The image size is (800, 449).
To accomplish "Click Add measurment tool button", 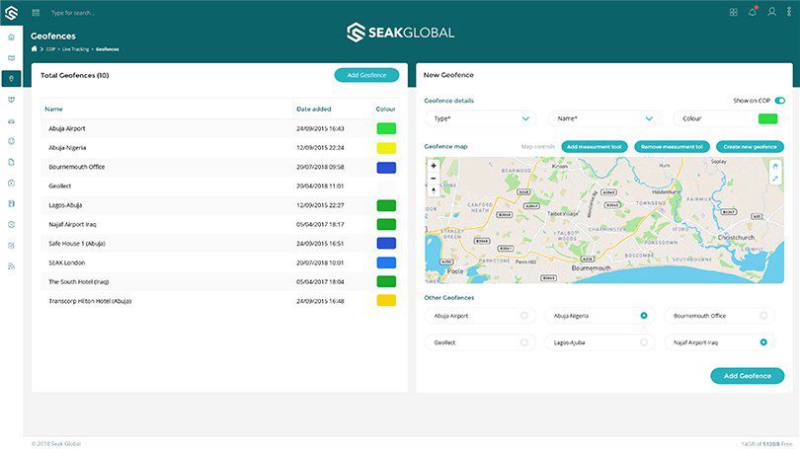I will coord(594,146).
